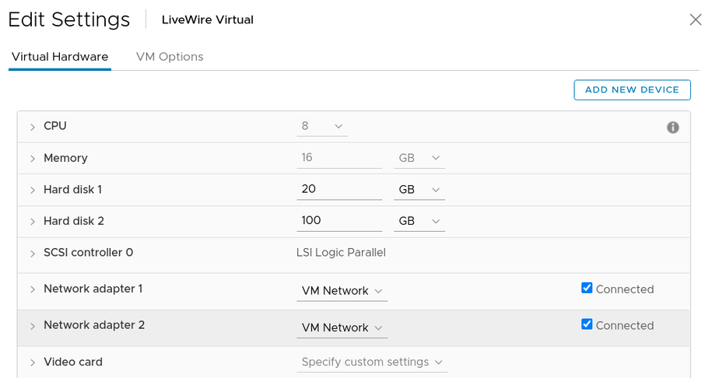Screen dimensions: 705x378
Task: Open Network adapter 1 network dropdown
Action: point(342,291)
